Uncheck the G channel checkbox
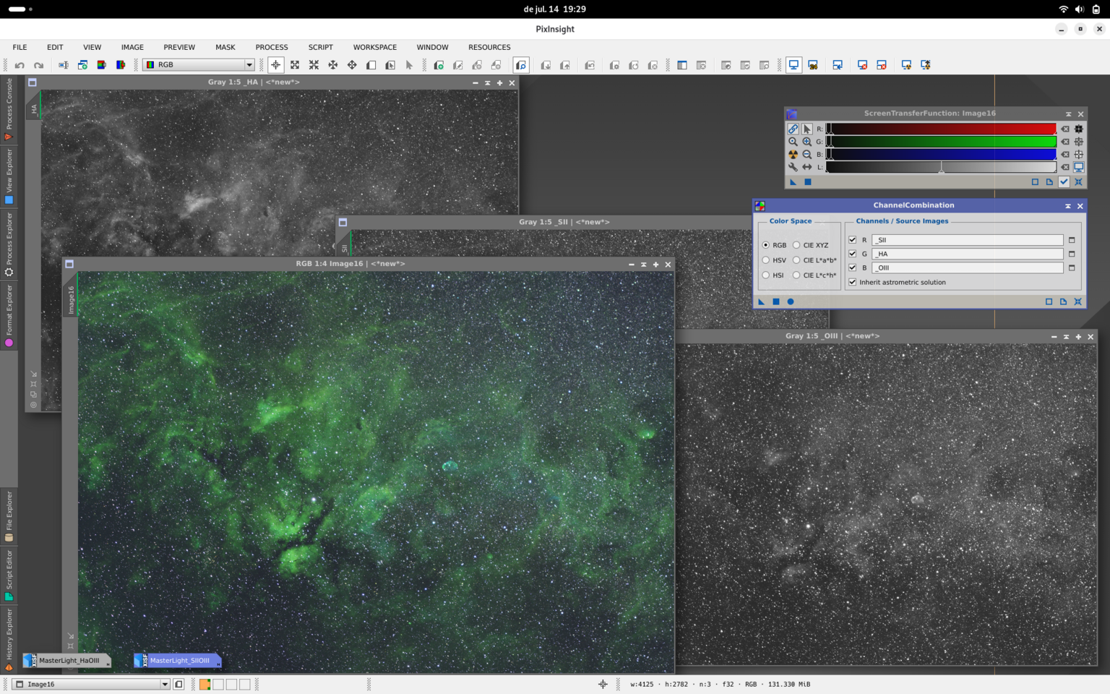The image size is (1110, 694). [x=853, y=254]
